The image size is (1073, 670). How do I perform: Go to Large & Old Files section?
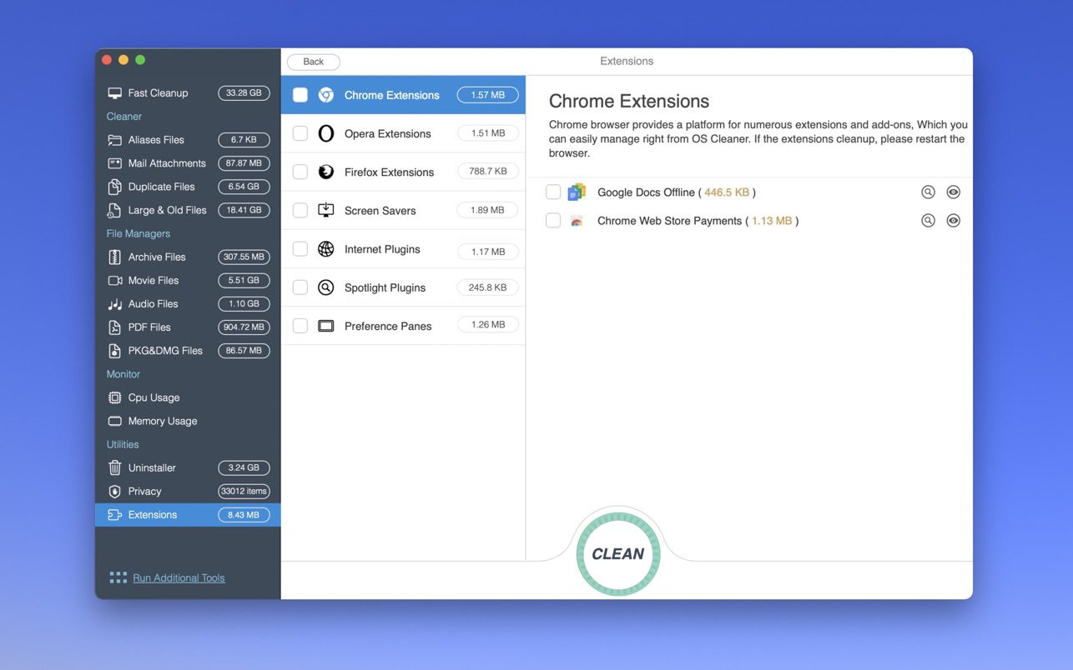(x=167, y=210)
